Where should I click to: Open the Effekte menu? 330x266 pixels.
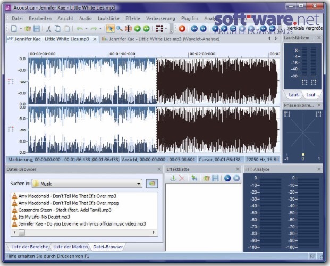point(133,18)
